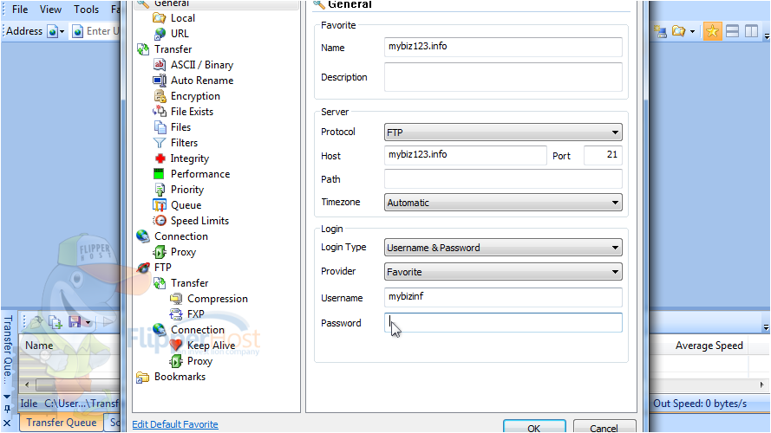The width and height of the screenshot is (771, 433).
Task: Select FTP Connection tree item
Action: point(198,330)
